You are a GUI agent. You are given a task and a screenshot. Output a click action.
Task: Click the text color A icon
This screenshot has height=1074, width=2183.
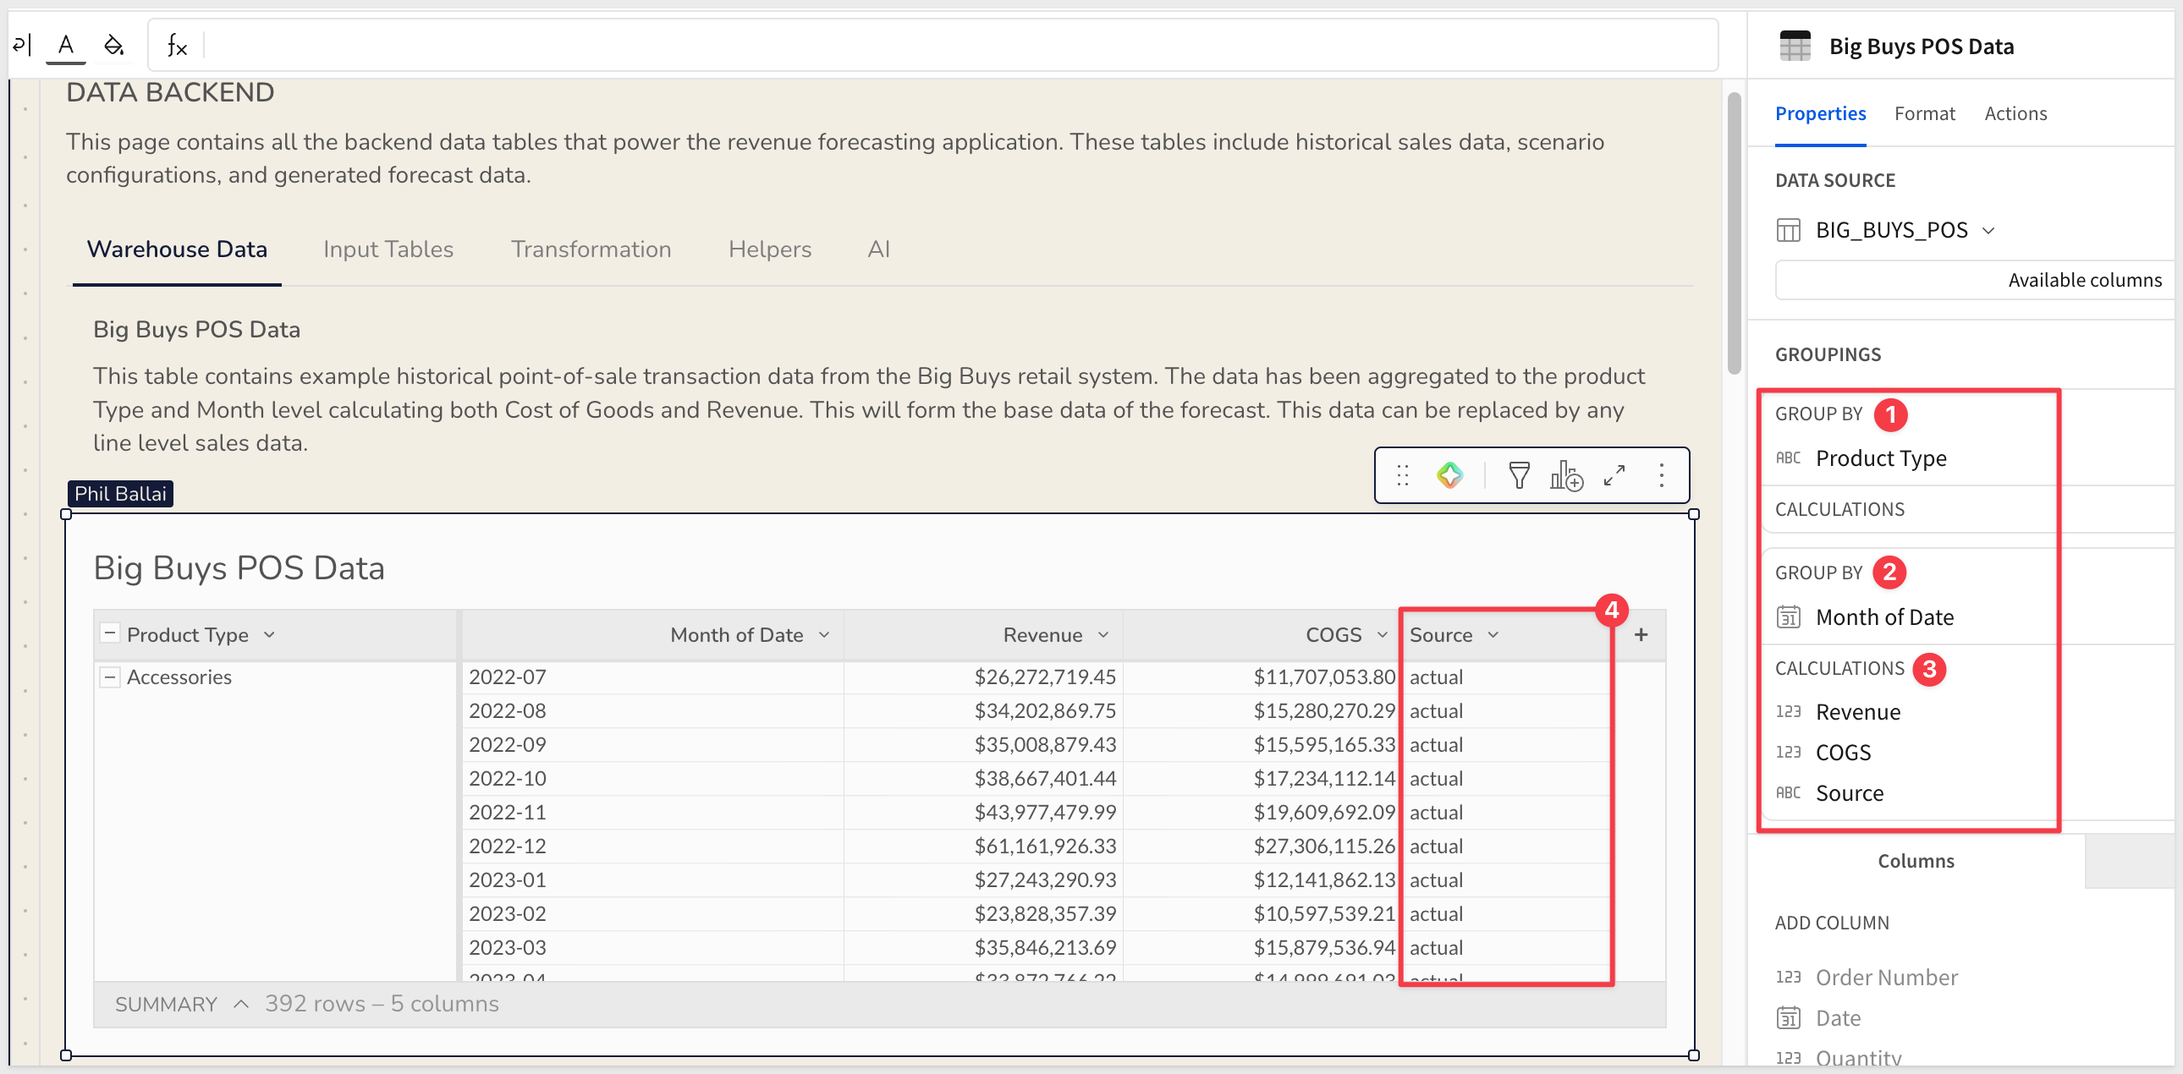(x=65, y=44)
